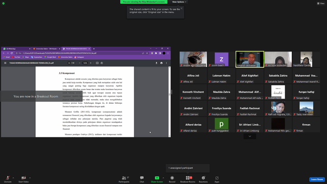
Task: Click the Back arrow in shared Chrome
Action: click(x=4, y=53)
